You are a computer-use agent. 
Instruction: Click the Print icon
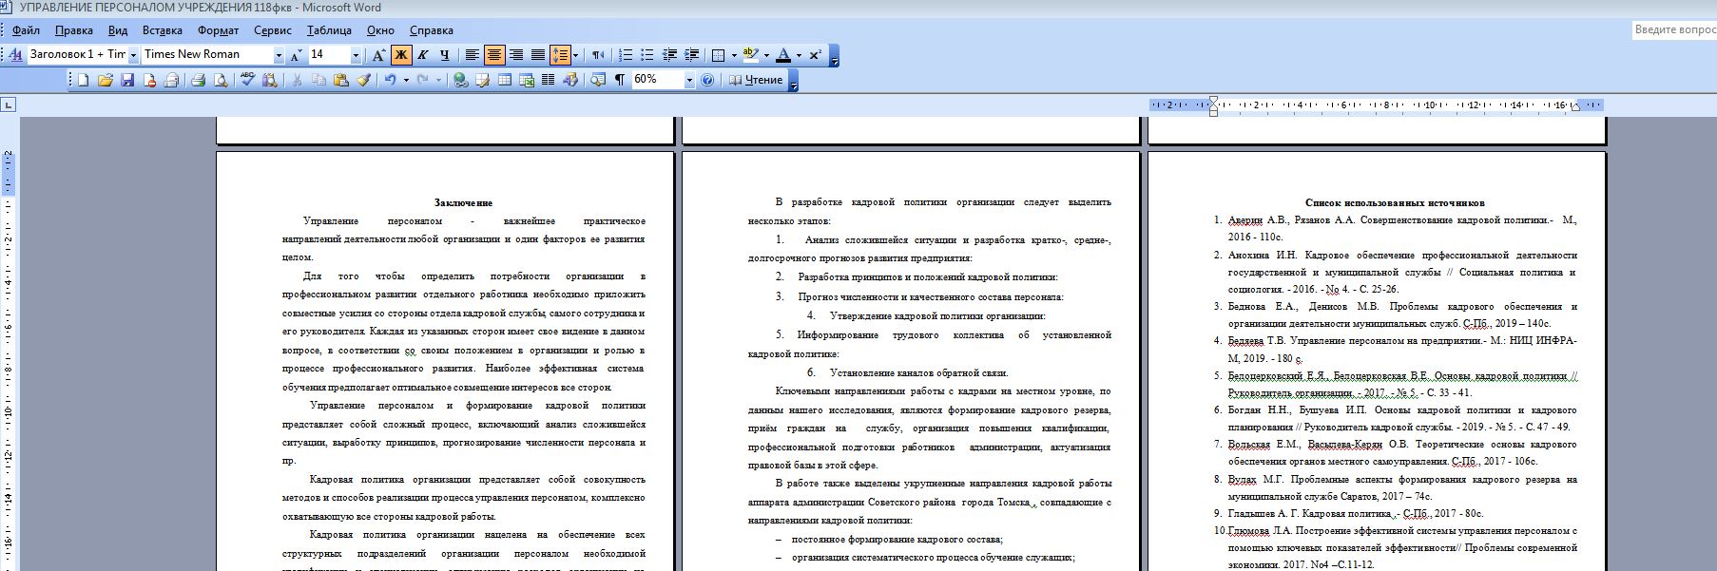(x=198, y=81)
